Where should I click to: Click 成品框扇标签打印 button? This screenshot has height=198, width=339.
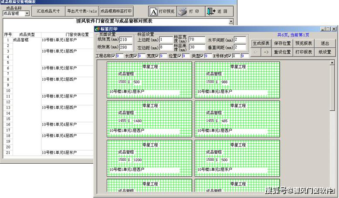click(x=116, y=11)
